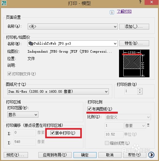This screenshot has height=161, width=159.
Task: Decrease the print copies with down arrow
Action: pyautogui.click(x=140, y=93)
